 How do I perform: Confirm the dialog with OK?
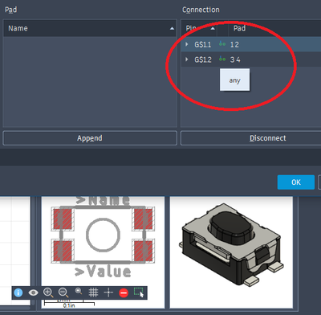[296, 182]
